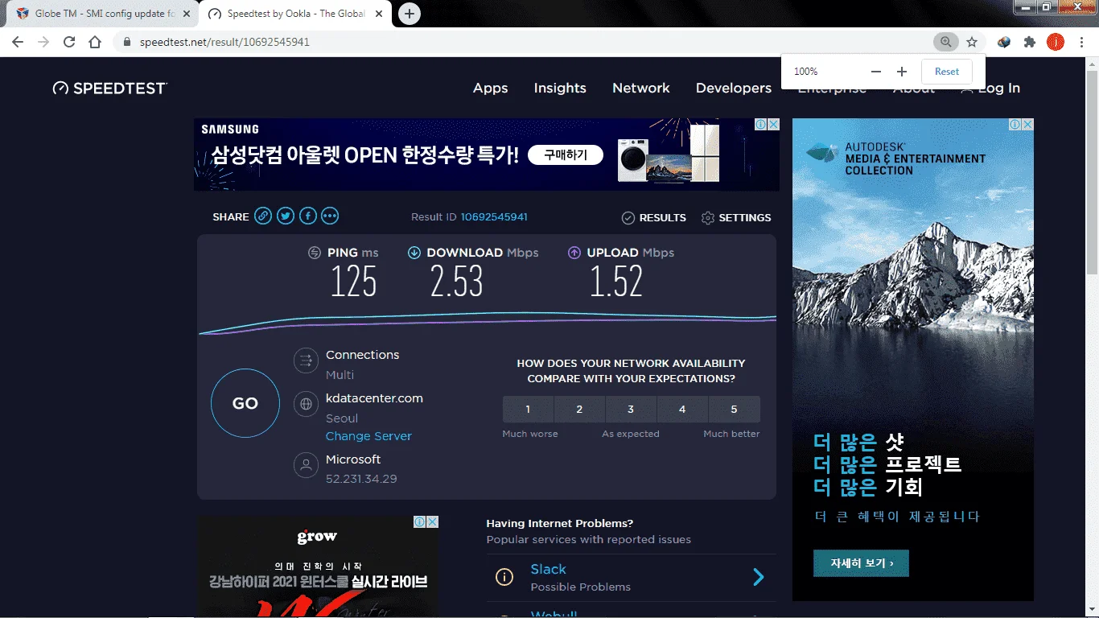This screenshot has width=1099, height=618.
Task: Open the Network menu
Action: click(641, 89)
